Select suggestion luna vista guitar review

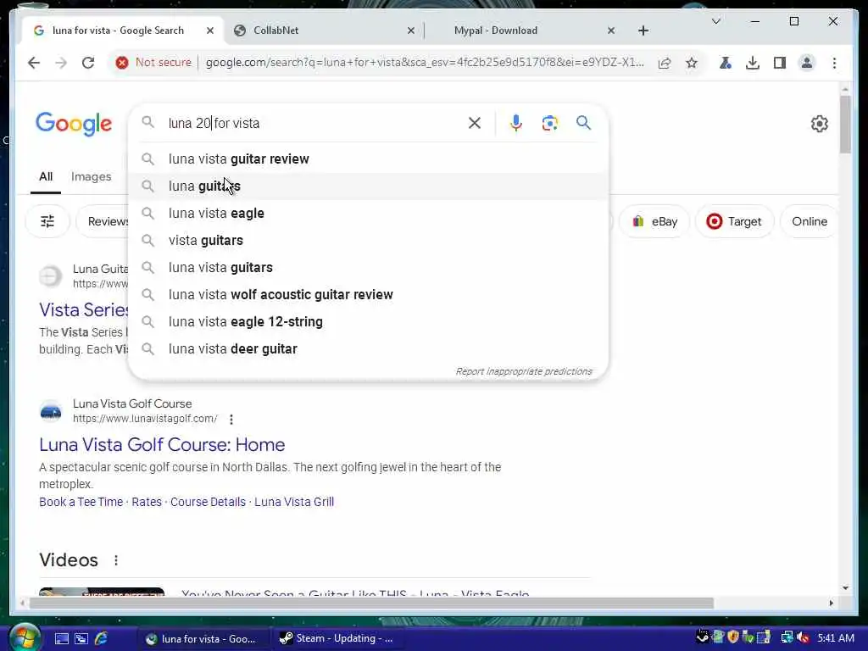[x=368, y=159]
